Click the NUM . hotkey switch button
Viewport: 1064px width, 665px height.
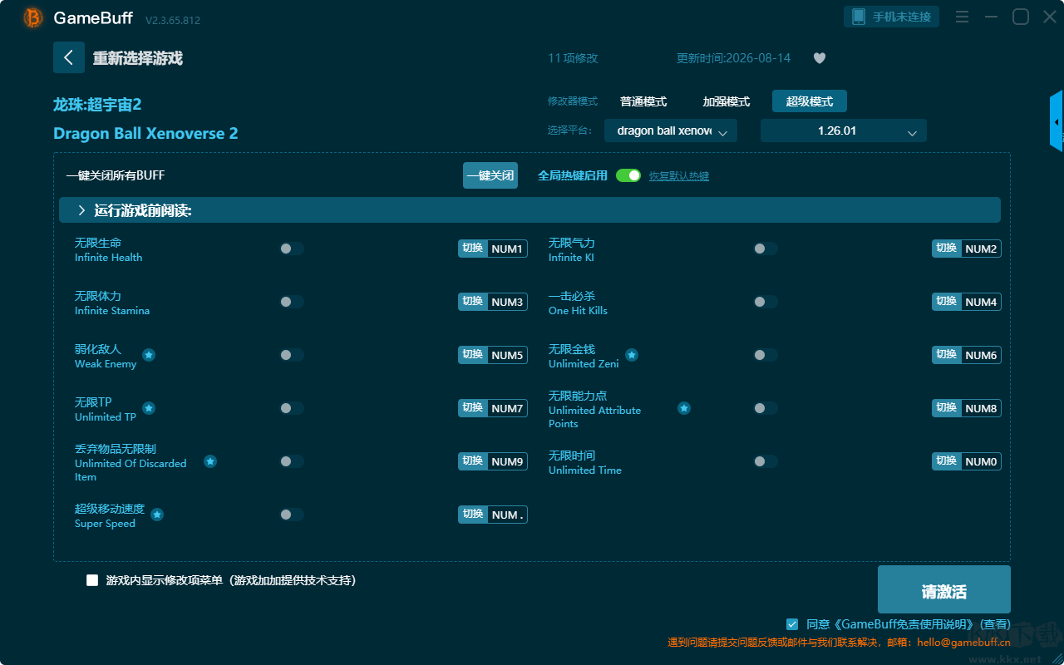[493, 515]
